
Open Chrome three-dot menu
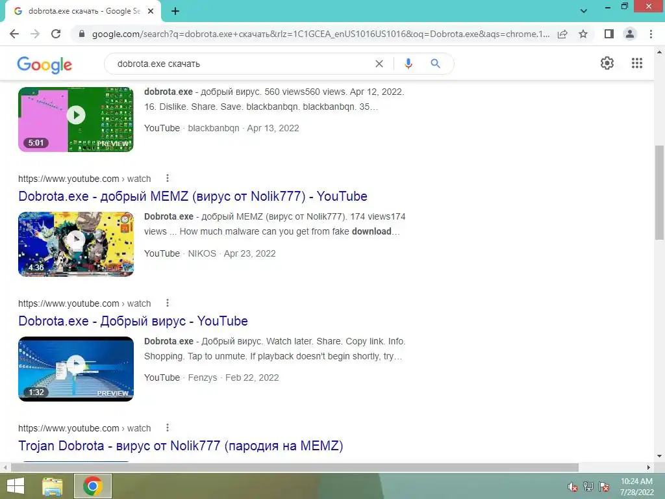[x=651, y=34]
